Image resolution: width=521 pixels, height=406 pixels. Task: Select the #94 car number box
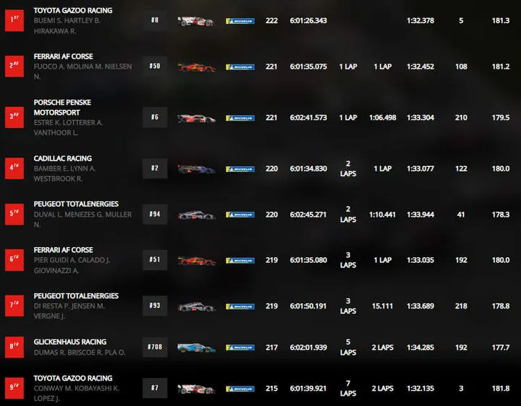coord(155,215)
